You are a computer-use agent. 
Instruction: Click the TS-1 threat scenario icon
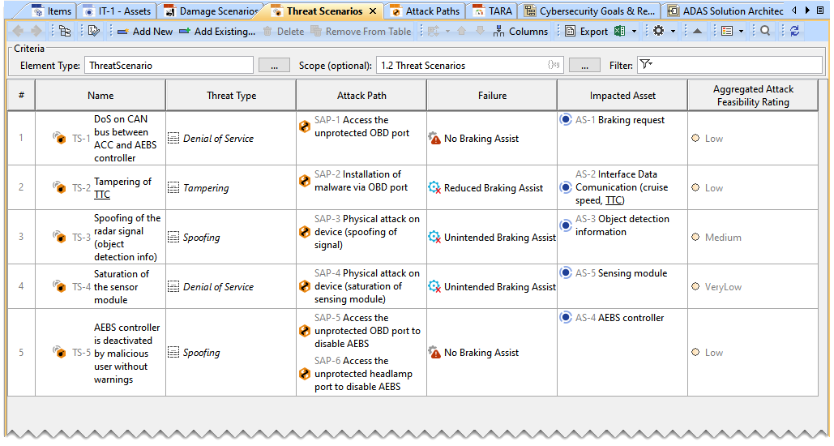click(x=59, y=139)
